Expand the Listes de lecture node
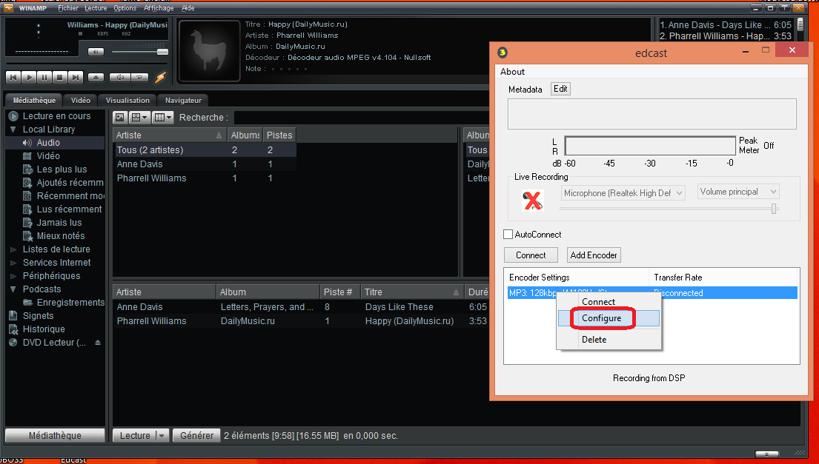819x464 pixels. click(x=13, y=249)
